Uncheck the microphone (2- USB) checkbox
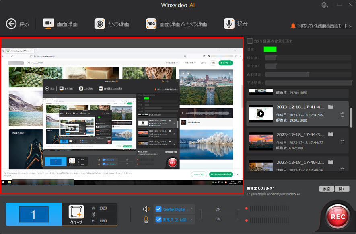The image size is (356, 234). click(x=158, y=219)
